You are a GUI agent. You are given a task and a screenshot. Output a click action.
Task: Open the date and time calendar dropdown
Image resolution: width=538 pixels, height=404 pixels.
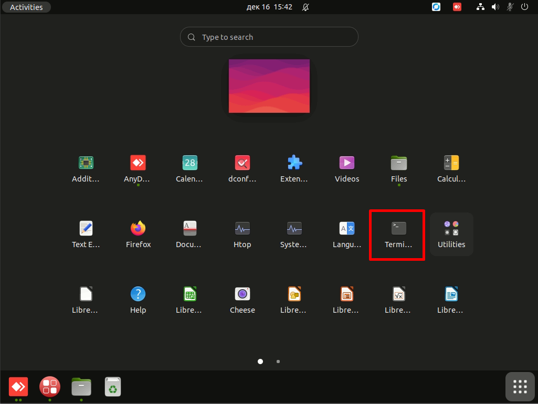[269, 7]
